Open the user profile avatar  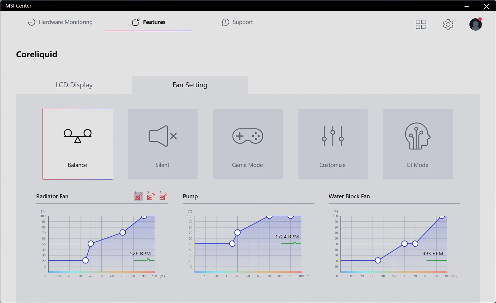click(x=475, y=24)
